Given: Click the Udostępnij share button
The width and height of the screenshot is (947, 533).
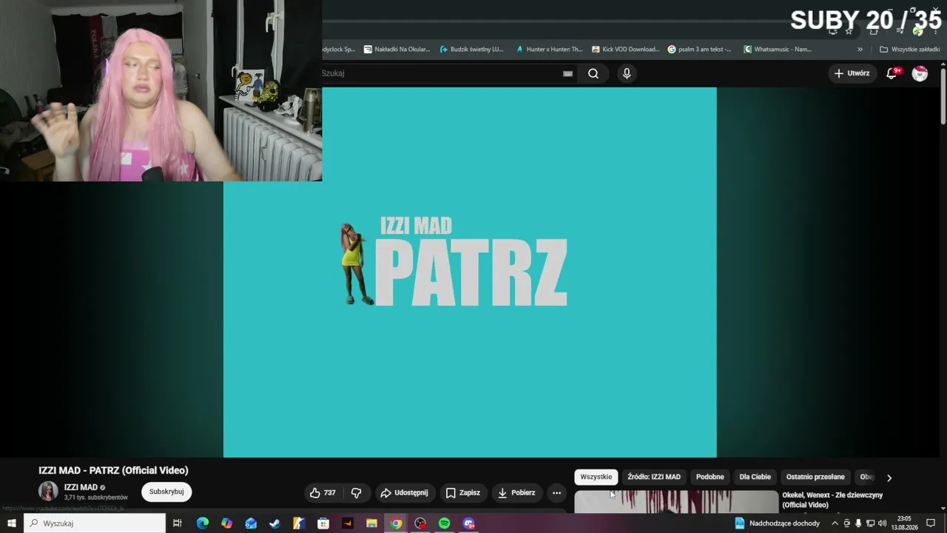Looking at the screenshot, I should click(x=404, y=493).
